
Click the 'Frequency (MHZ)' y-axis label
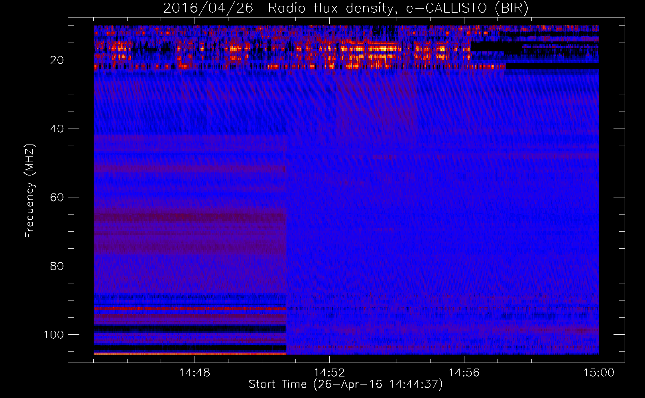[x=30, y=191]
